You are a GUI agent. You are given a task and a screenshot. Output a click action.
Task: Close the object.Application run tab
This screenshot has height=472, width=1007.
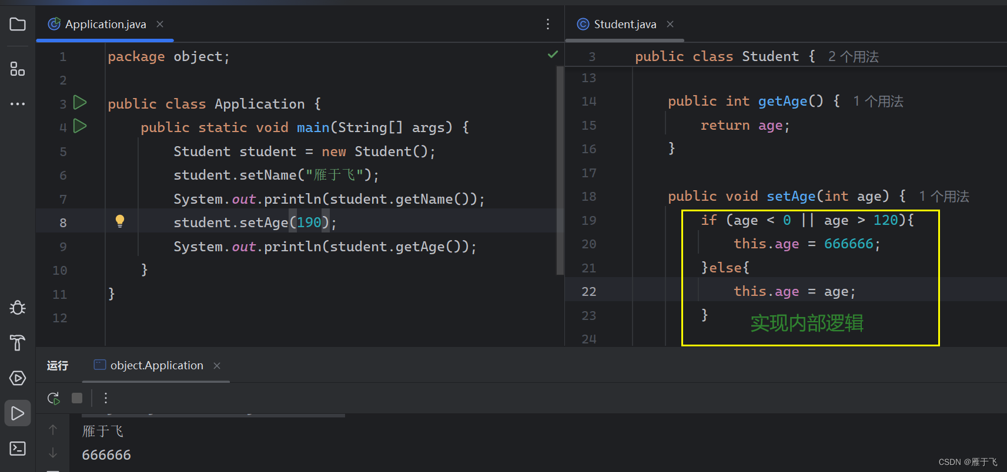tap(217, 366)
